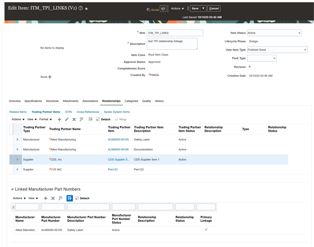
Task: Click the Manufacturer Part Number Description filter field
Action: coord(88,207)
